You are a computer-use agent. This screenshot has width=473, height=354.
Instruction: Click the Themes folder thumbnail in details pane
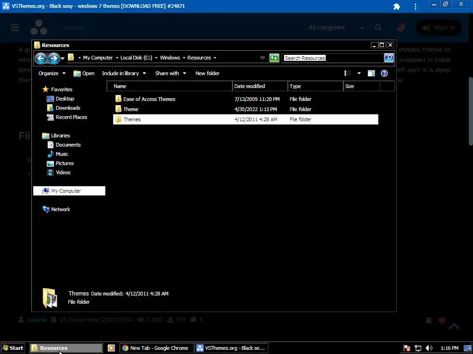(x=50, y=298)
